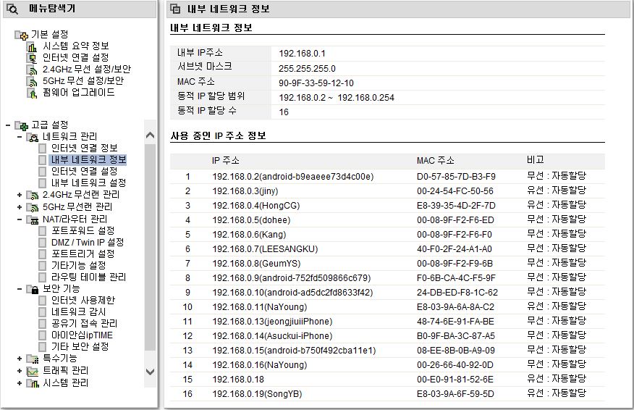Expand the 트래픽 관리 branch
Screen dimensions: 634x410
click(20, 371)
